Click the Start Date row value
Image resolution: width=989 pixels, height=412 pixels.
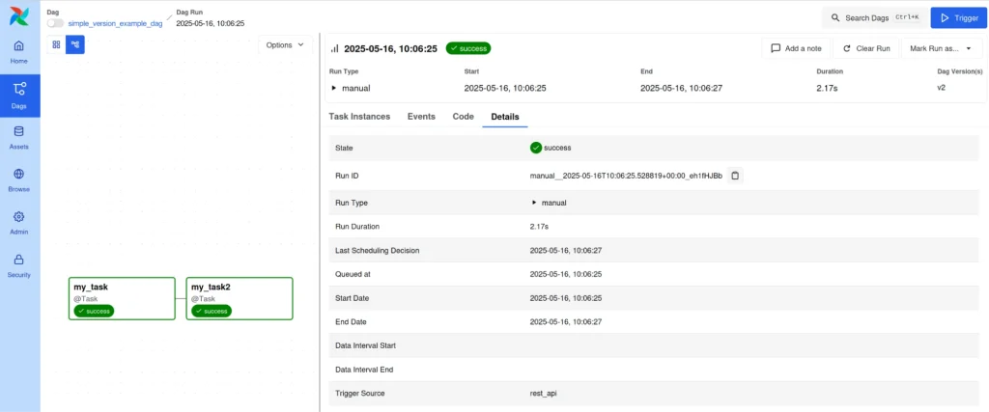point(566,298)
